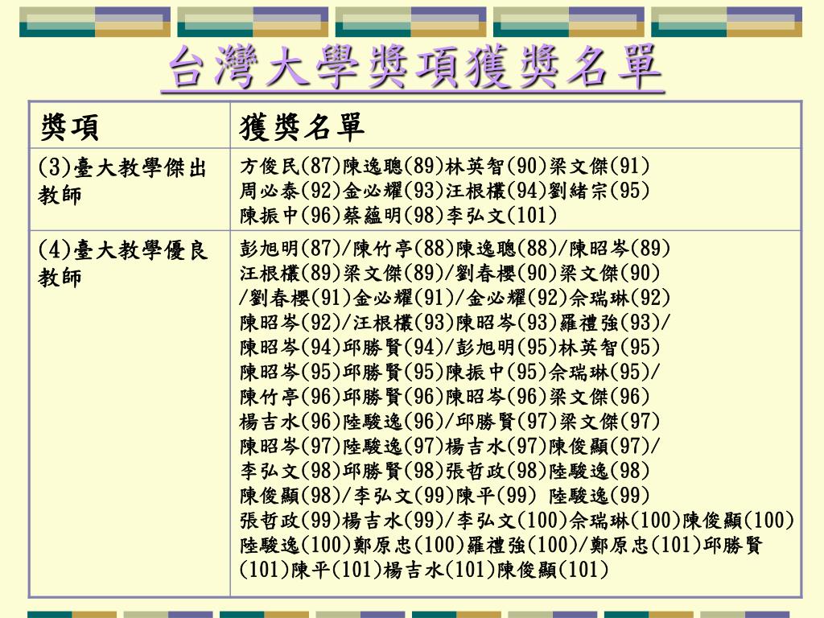Click the name 蔡蘊明(98)

coord(393,215)
